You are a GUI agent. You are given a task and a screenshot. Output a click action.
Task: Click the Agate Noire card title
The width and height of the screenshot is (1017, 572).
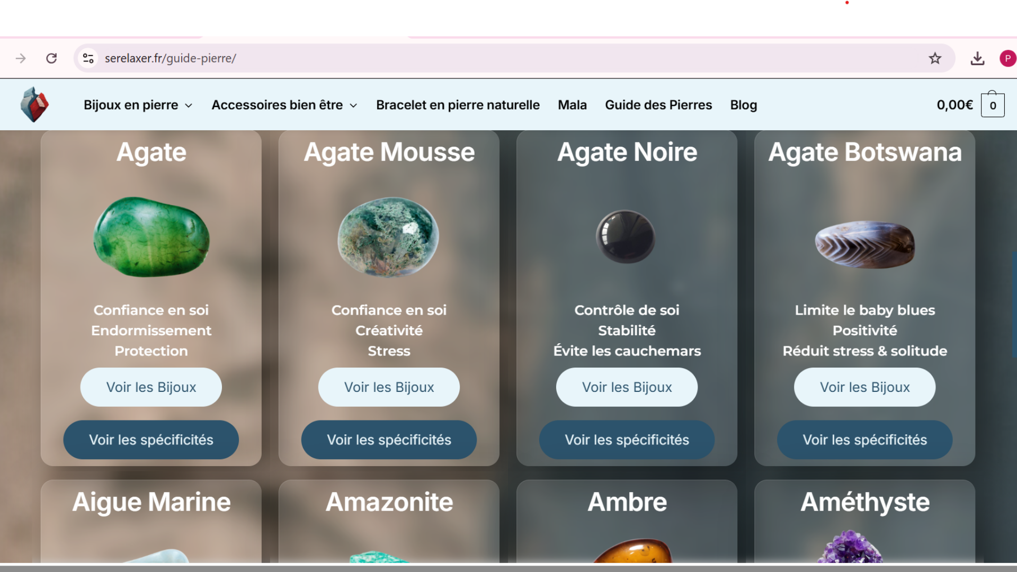click(x=627, y=153)
